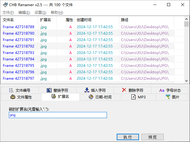Open the 设置(S) menu
Image resolution: width=190 pixels, height=142 pixels.
[40, 13]
